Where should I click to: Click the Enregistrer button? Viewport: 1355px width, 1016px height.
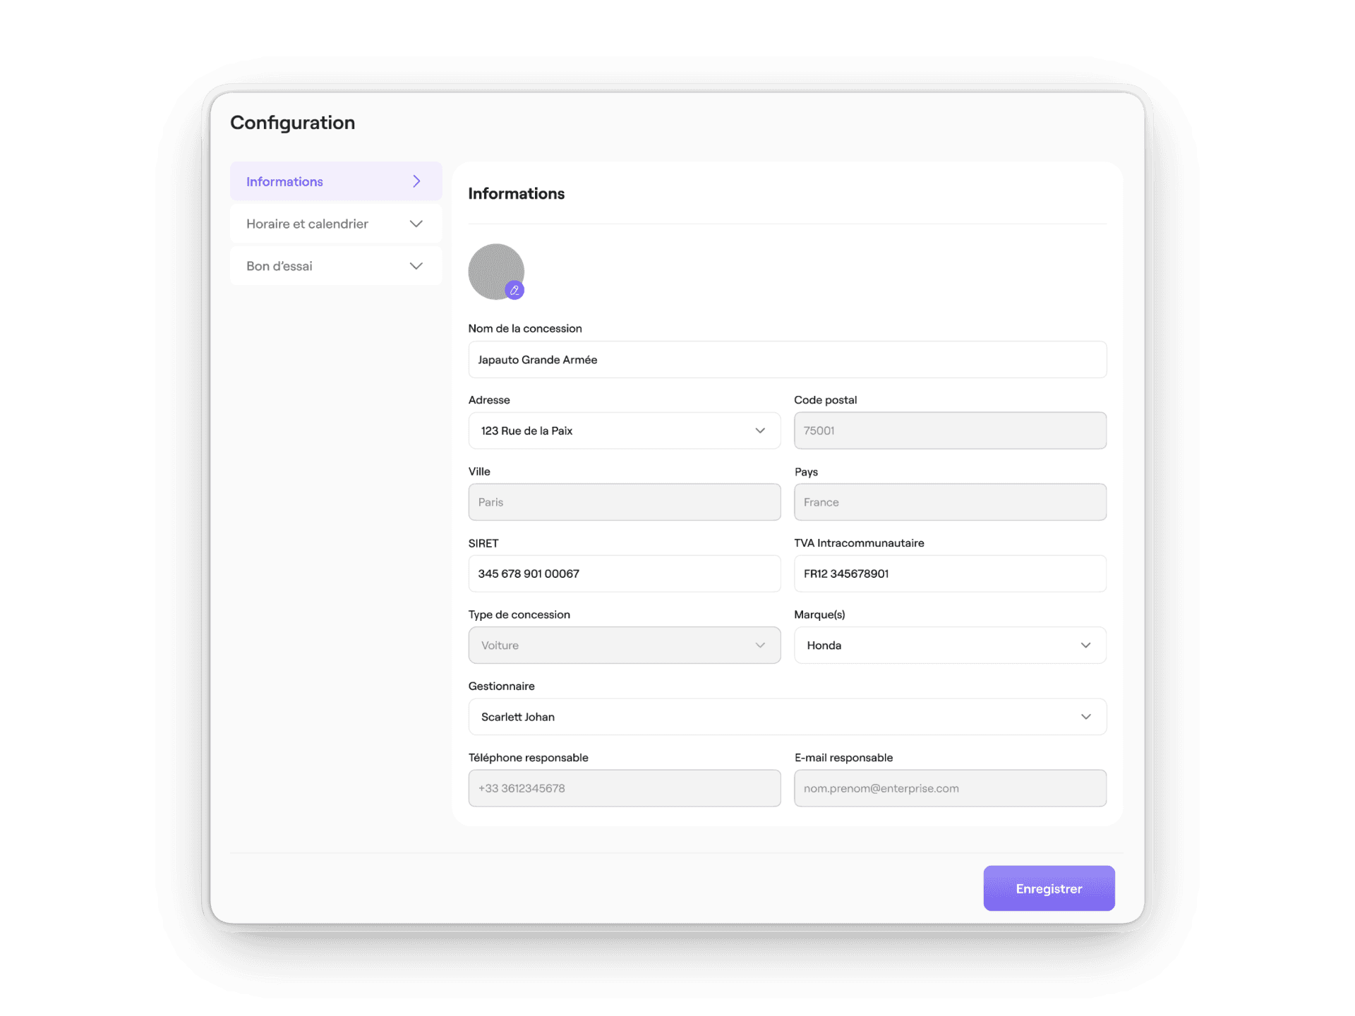(1049, 888)
